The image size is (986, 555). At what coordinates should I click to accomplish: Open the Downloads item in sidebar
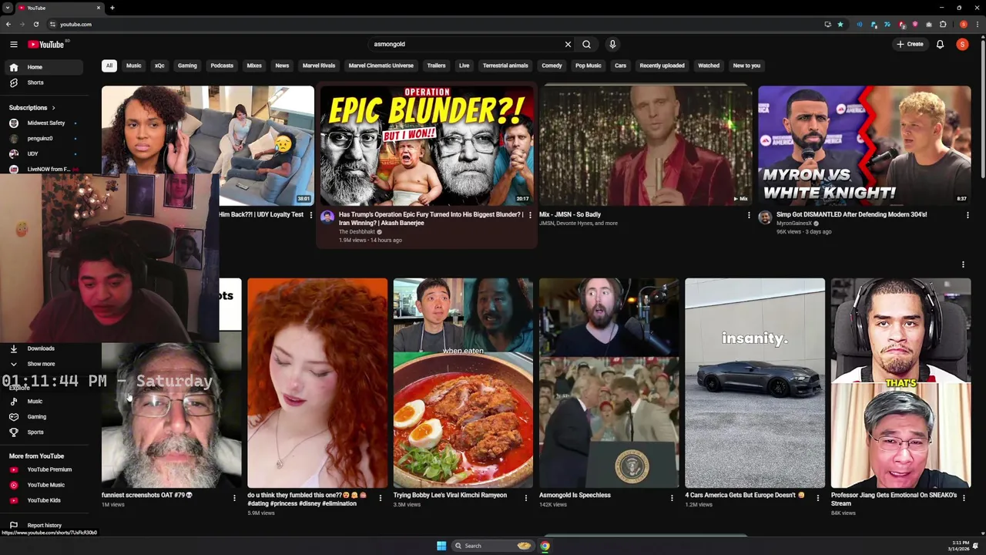coord(42,348)
